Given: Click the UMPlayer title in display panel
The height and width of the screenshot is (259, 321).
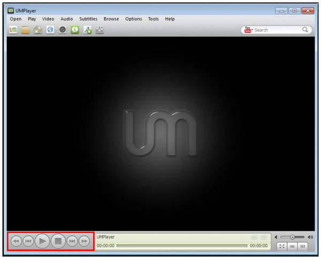Looking at the screenshot, I should 105,237.
